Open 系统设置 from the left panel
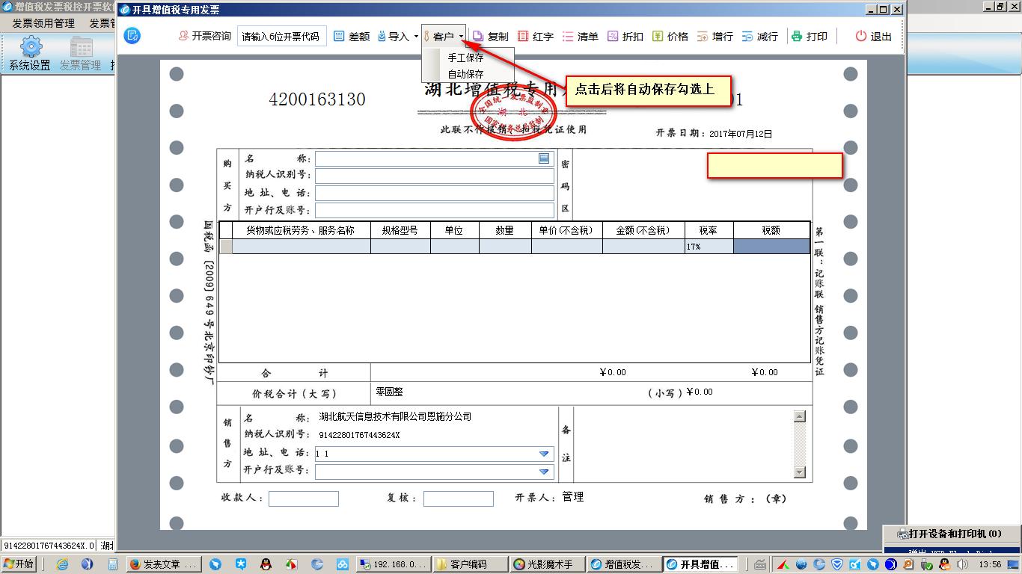Screen dimensions: 1022x574 click(x=30, y=52)
